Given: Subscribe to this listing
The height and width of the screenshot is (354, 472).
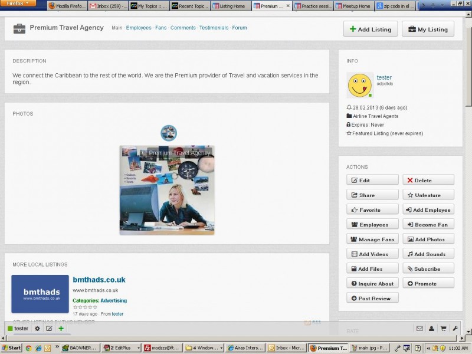Looking at the screenshot, I should tap(428, 268).
